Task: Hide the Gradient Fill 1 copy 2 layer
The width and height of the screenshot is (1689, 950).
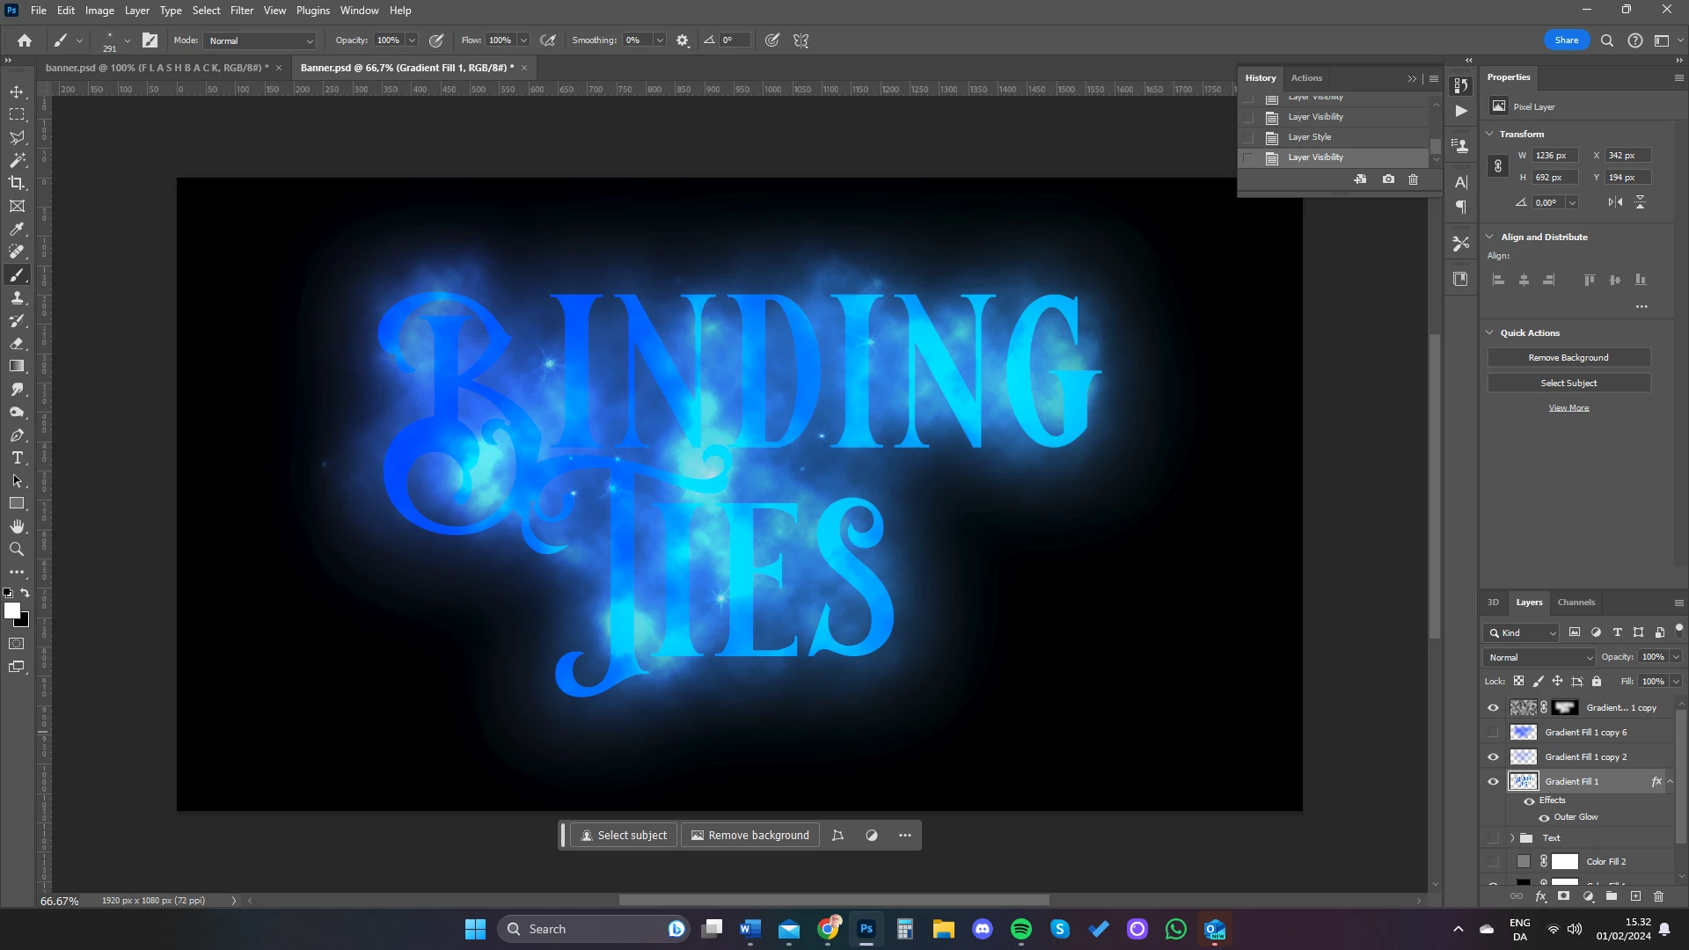Action: click(x=1493, y=757)
